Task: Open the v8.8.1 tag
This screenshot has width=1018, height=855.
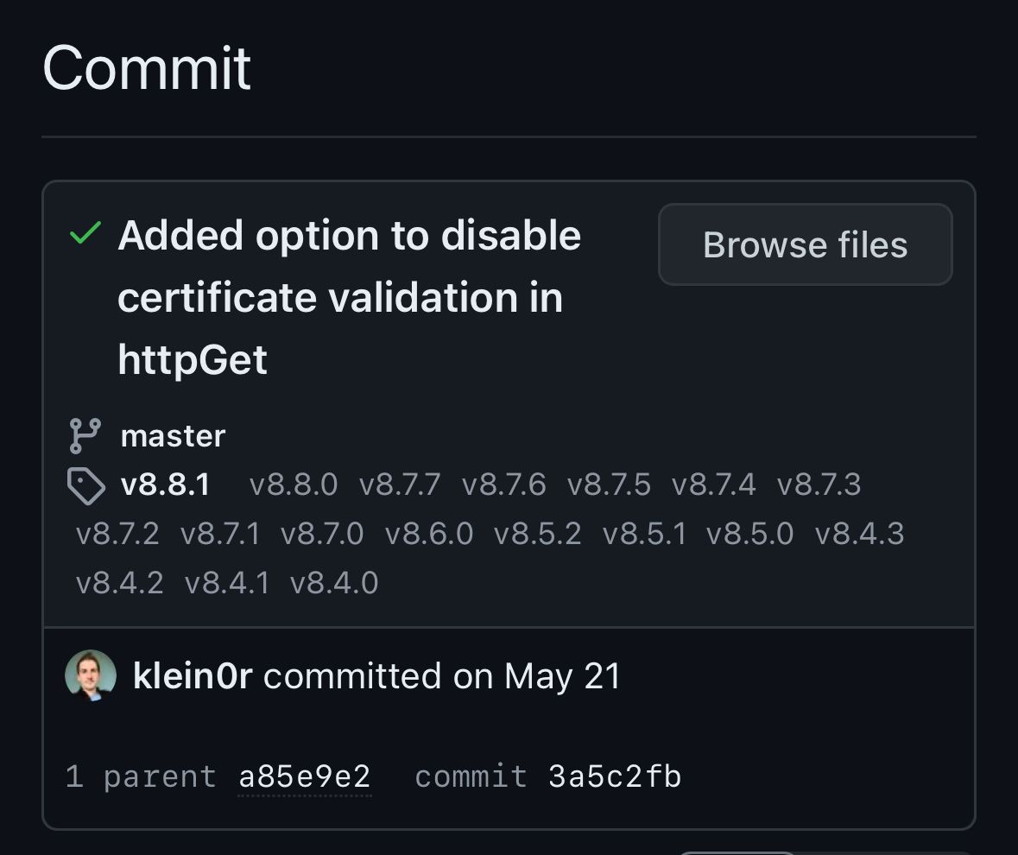Action: [x=166, y=485]
